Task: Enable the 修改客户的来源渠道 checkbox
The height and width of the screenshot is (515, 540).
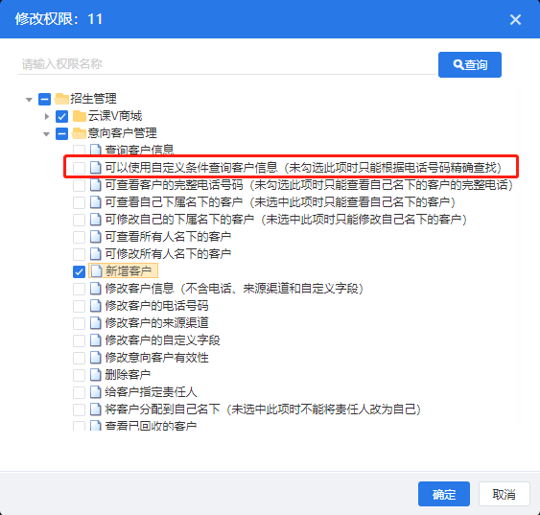Action: click(x=79, y=323)
